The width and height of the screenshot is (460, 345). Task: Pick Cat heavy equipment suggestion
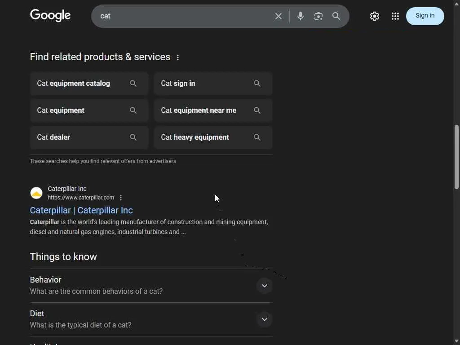click(x=213, y=137)
